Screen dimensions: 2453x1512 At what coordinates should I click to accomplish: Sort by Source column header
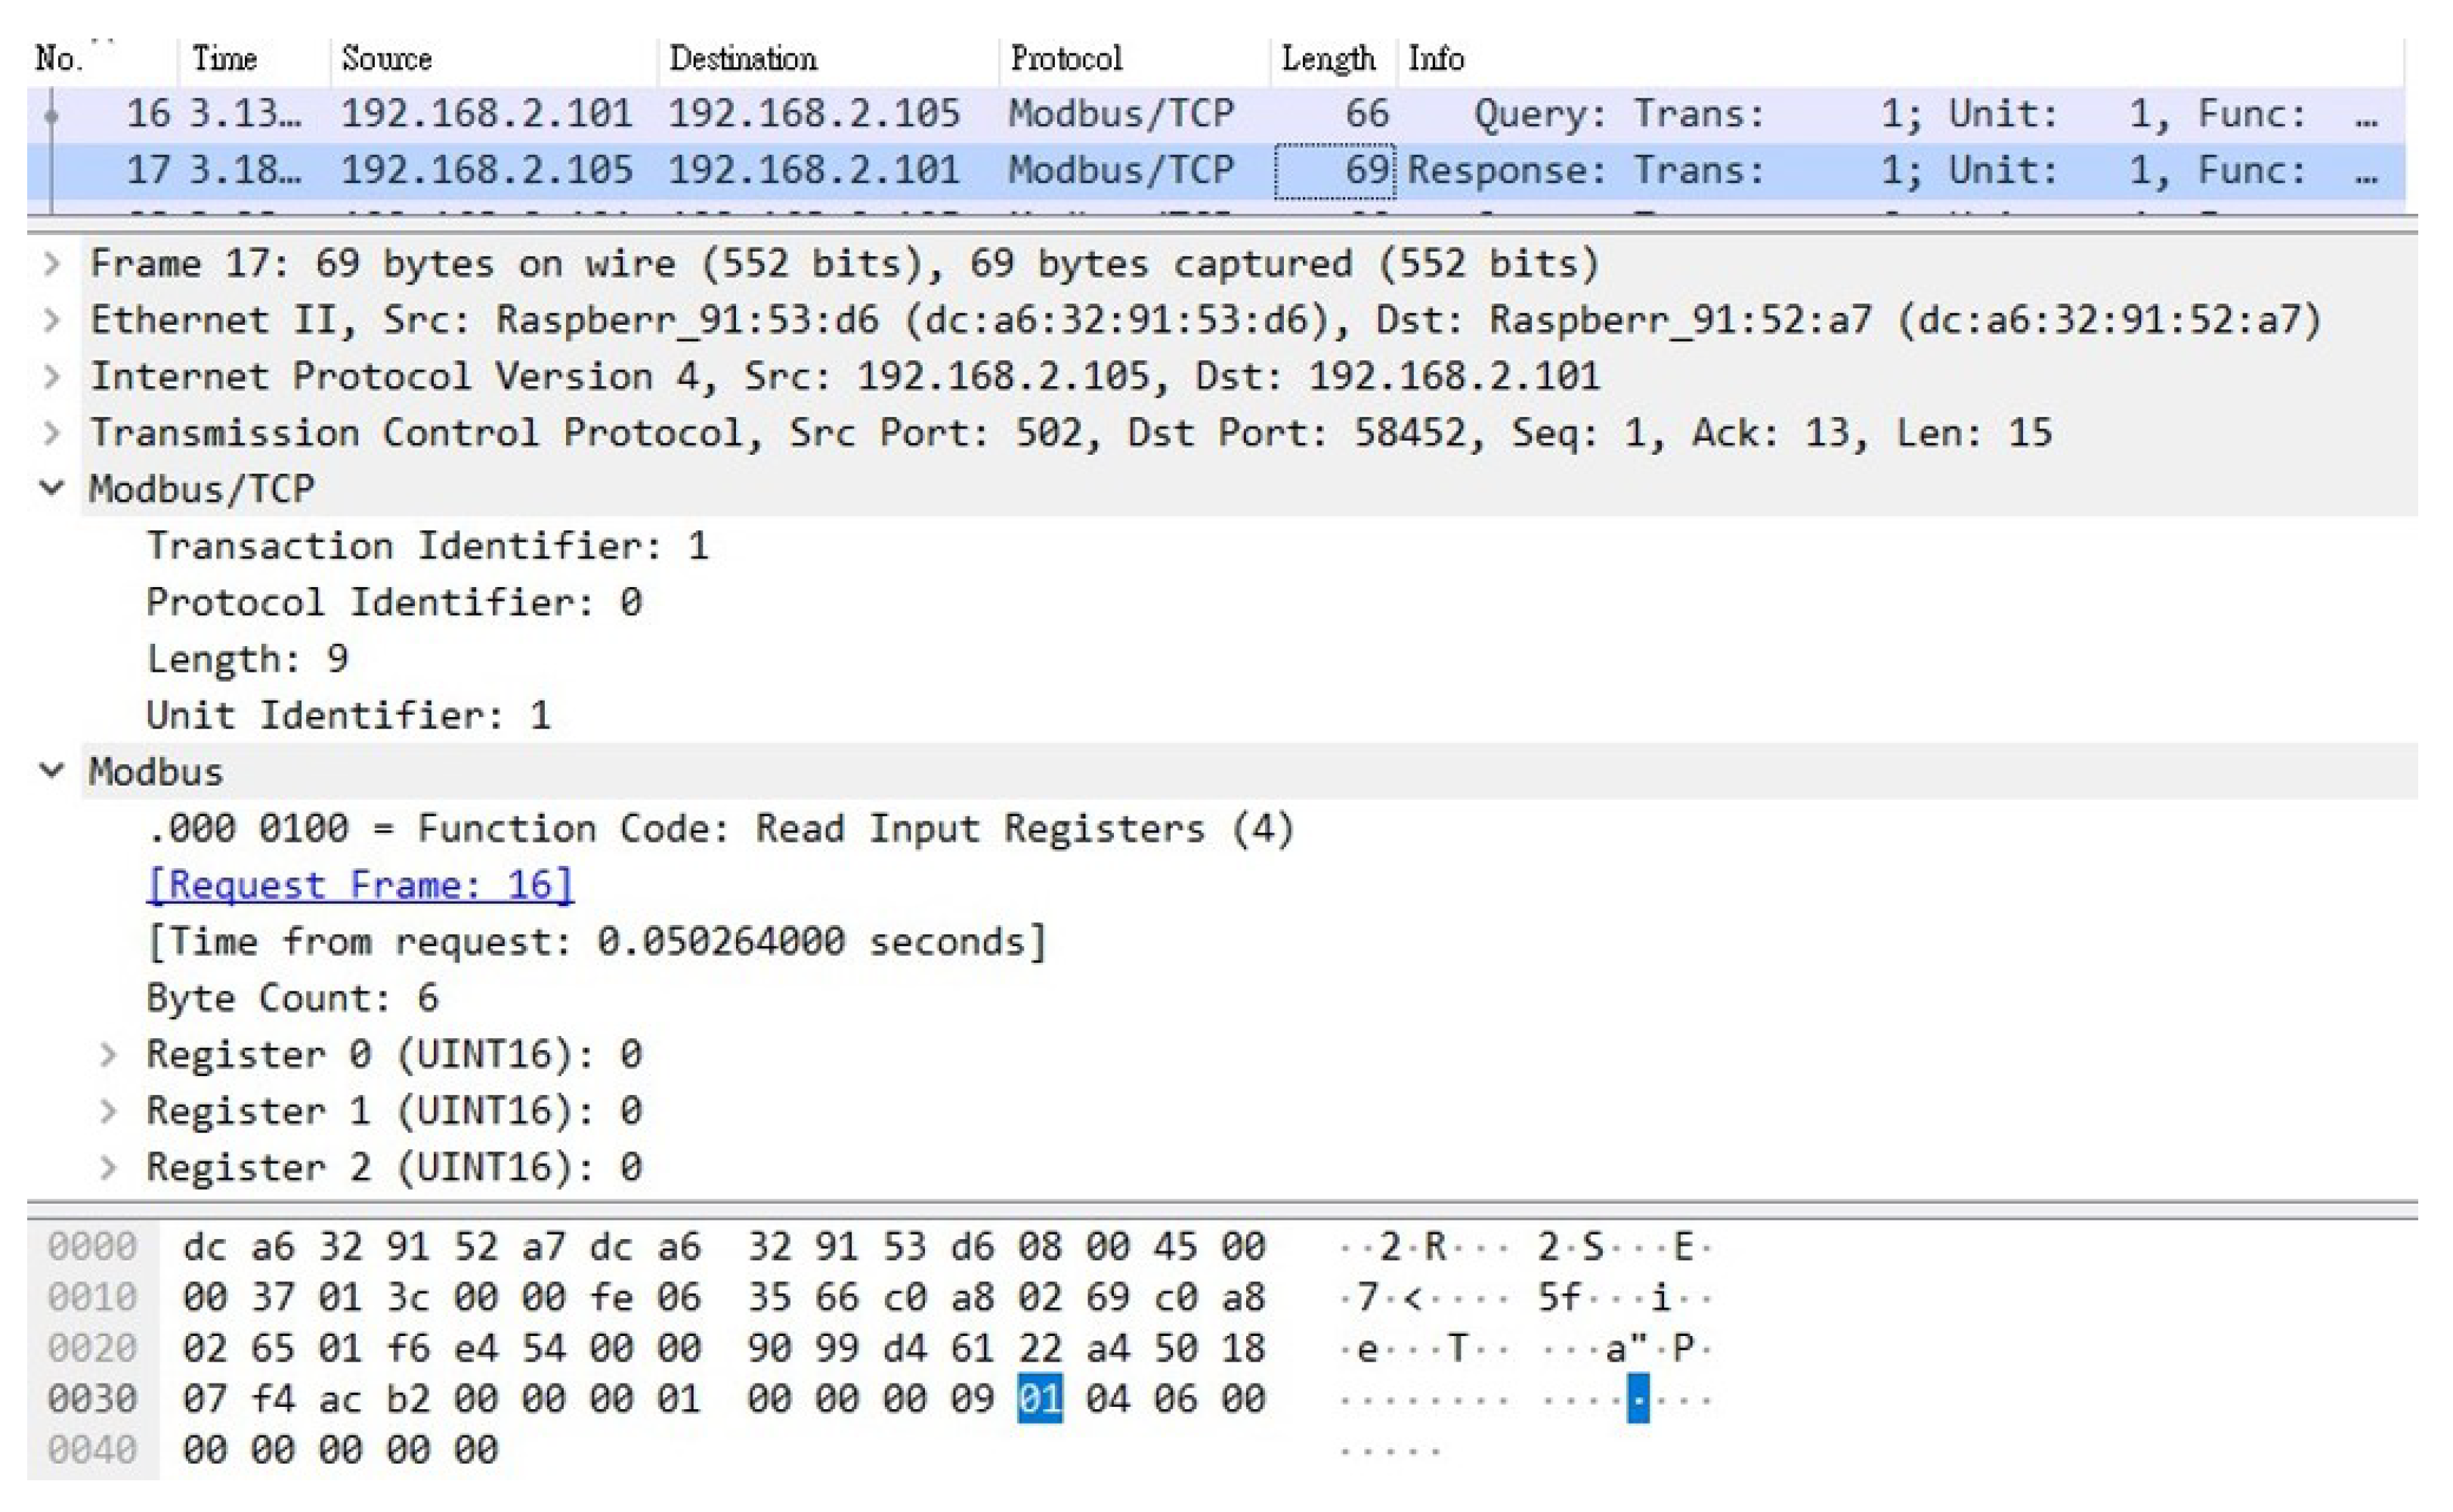click(387, 59)
